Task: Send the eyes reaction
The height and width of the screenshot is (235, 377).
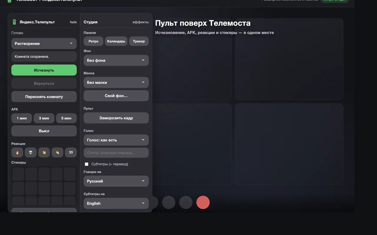Action: pos(71,152)
